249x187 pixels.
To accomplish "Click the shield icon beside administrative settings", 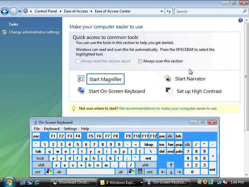I will click(4, 32).
